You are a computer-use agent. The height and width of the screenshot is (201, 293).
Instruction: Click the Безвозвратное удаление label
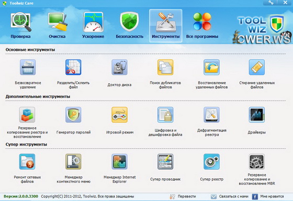tap(28, 85)
